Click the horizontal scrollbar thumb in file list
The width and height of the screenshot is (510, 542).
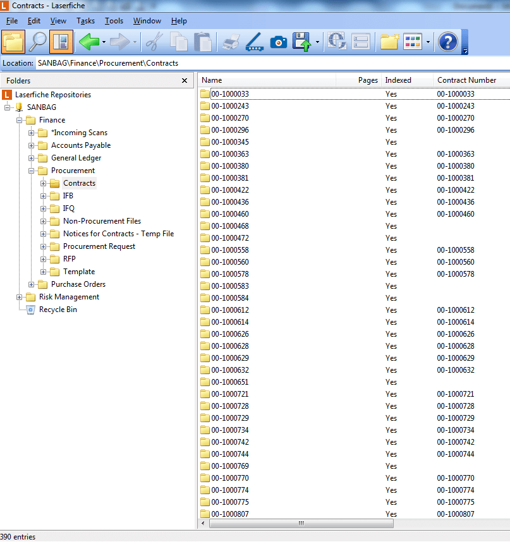pyautogui.click(x=301, y=524)
